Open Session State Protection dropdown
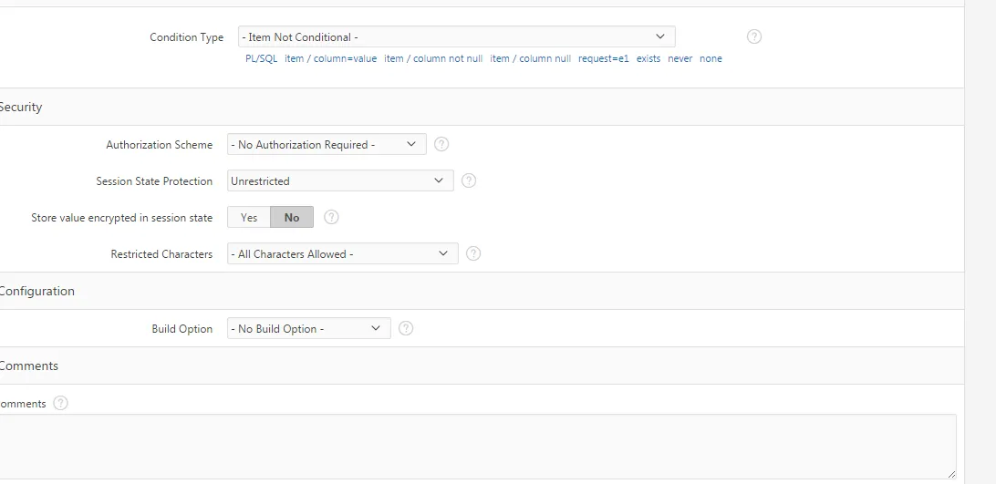The width and height of the screenshot is (996, 484). tap(339, 180)
